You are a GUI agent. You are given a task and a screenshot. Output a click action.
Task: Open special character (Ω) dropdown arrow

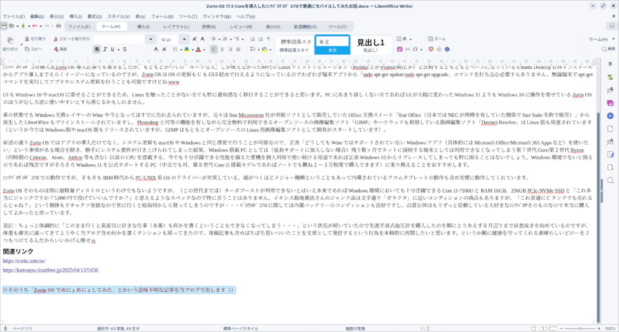421,49
